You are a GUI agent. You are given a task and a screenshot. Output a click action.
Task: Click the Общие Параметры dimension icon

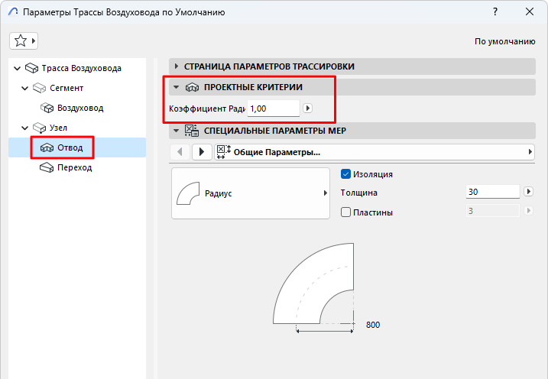[224, 152]
